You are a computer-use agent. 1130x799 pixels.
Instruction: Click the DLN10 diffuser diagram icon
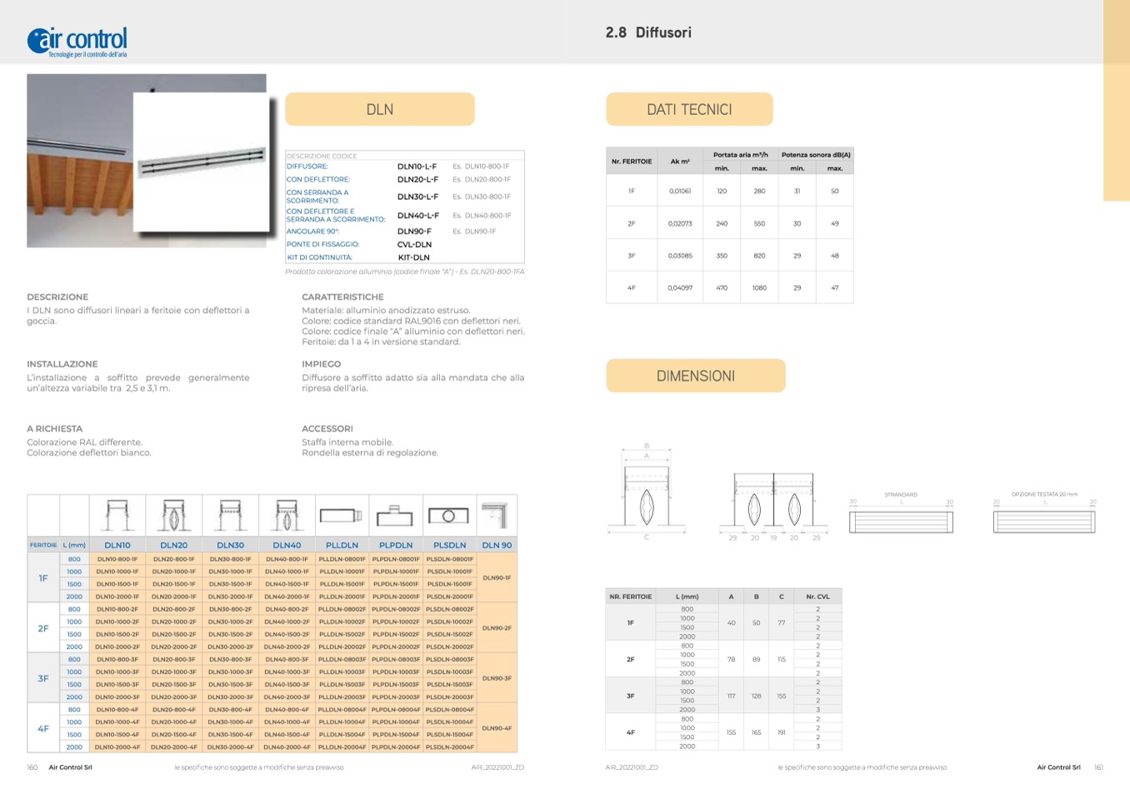tap(117, 516)
